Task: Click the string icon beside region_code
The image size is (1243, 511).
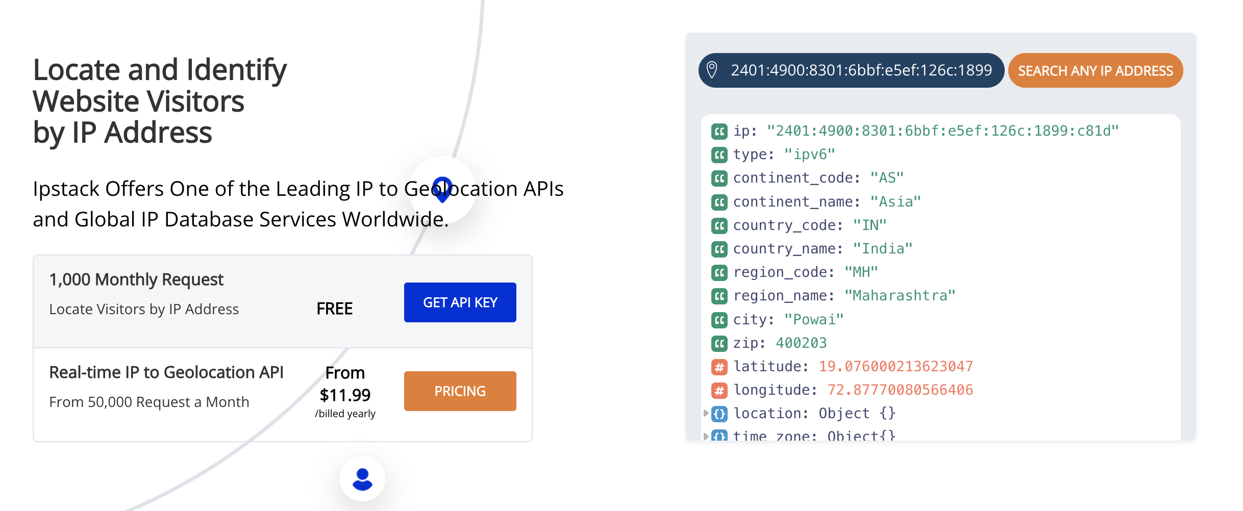Action: click(x=719, y=272)
